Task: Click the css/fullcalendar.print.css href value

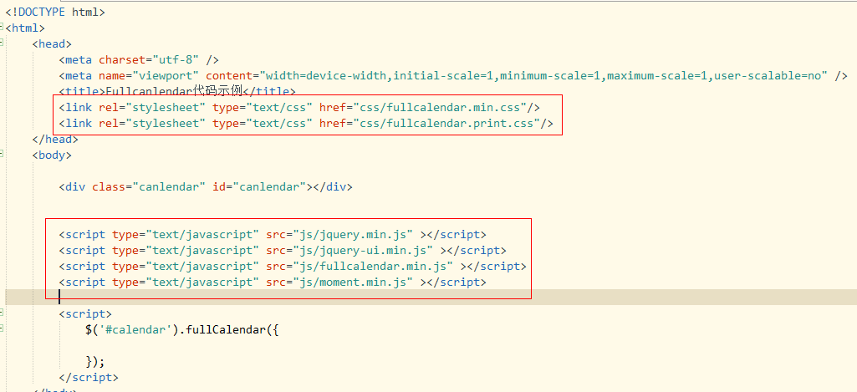Action: [x=446, y=124]
